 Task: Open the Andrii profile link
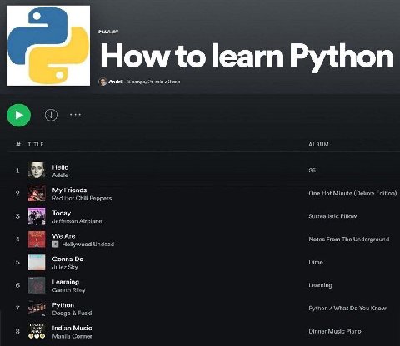[116, 82]
